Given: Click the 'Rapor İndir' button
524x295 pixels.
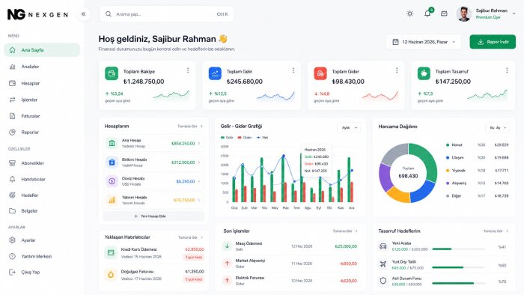Looking at the screenshot, I should [x=493, y=42].
